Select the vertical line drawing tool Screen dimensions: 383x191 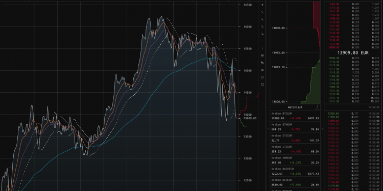262,48
